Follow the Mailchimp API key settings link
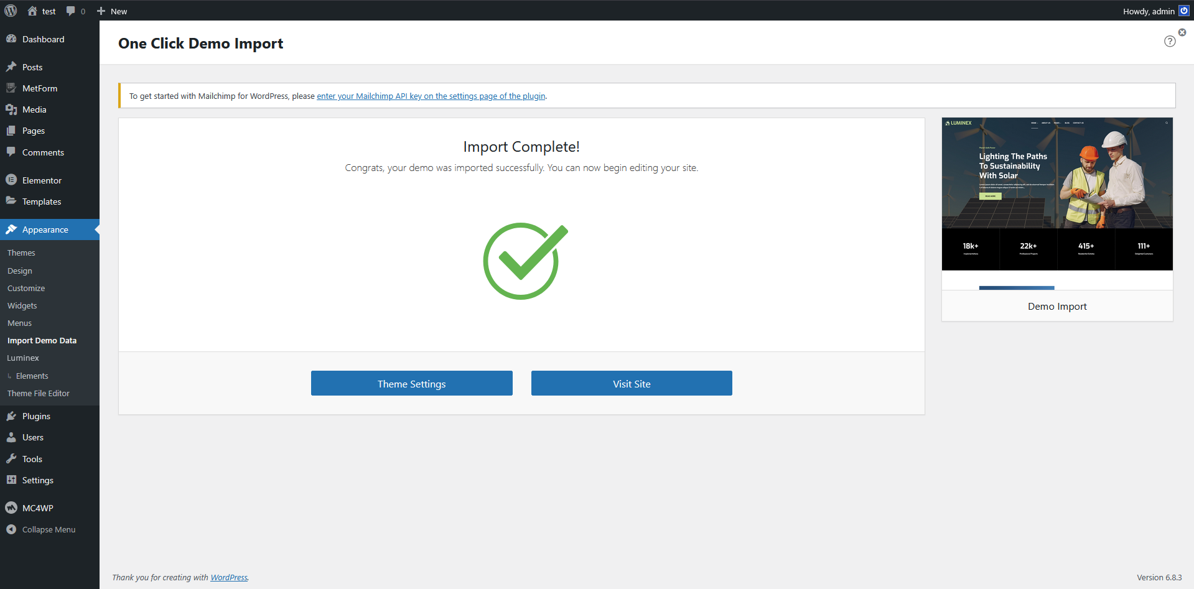 431,96
